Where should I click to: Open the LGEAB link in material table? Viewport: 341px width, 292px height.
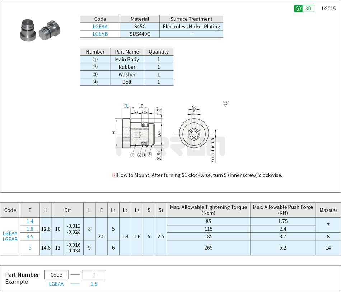coord(100,34)
